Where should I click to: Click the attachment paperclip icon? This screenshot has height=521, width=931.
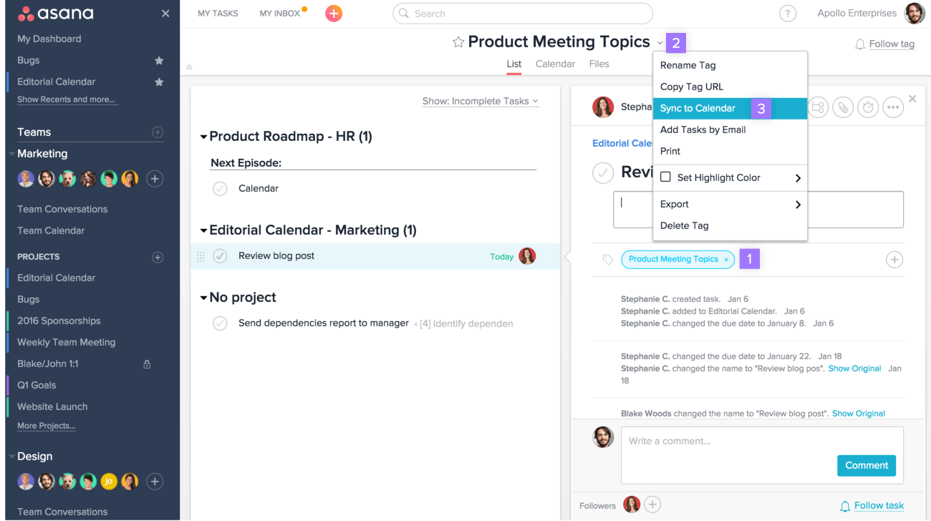point(844,107)
